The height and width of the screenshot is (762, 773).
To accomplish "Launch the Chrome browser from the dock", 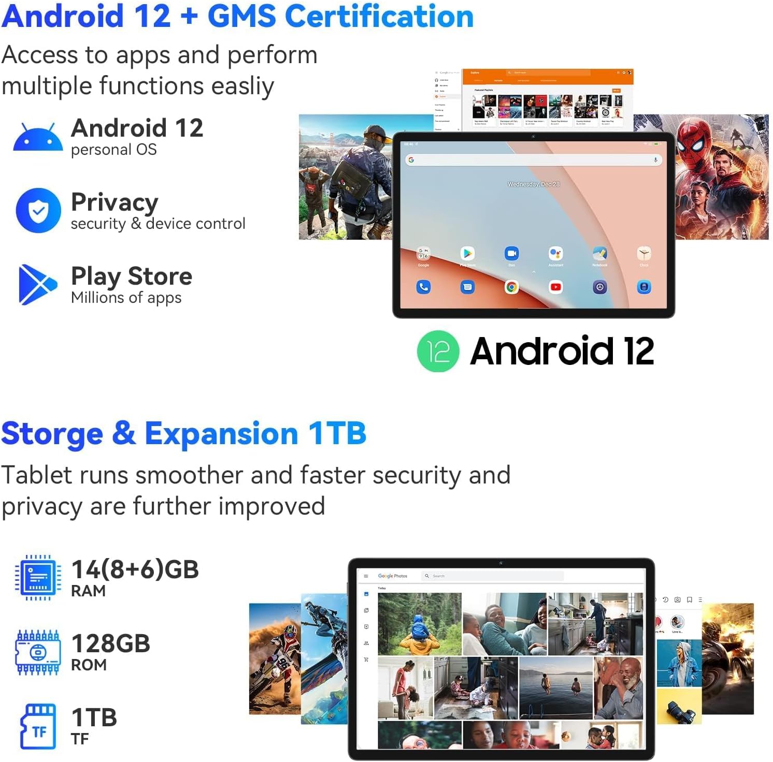I will tap(511, 287).
